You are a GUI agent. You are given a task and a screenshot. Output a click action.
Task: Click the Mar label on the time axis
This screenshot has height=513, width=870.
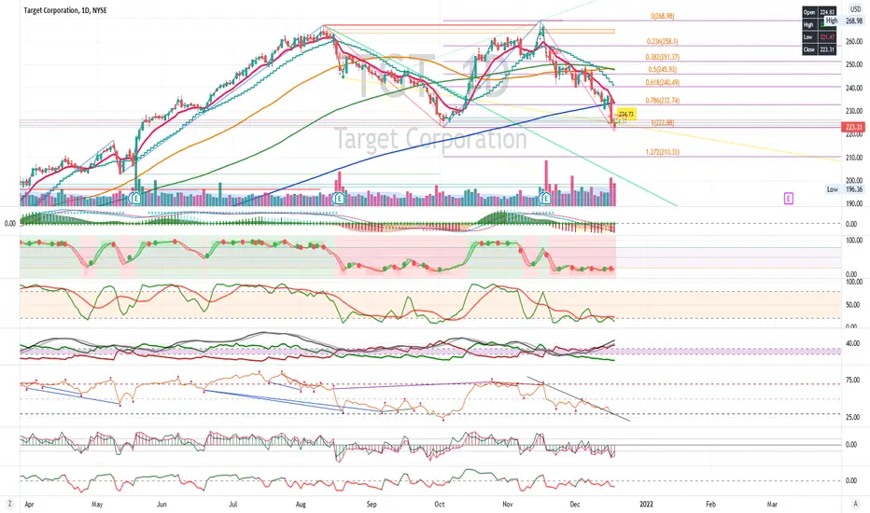tap(772, 505)
